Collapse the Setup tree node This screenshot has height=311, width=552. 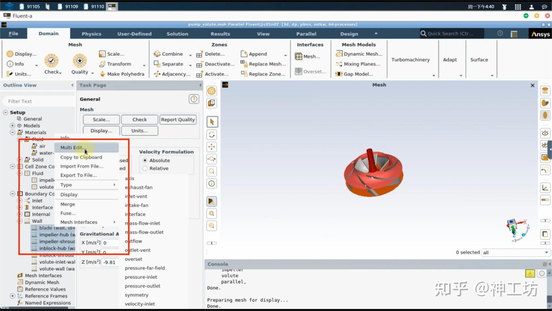(6, 113)
